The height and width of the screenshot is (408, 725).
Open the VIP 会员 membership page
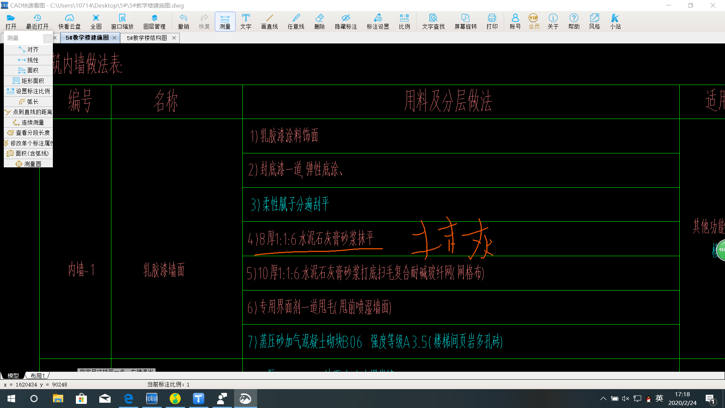click(x=534, y=22)
